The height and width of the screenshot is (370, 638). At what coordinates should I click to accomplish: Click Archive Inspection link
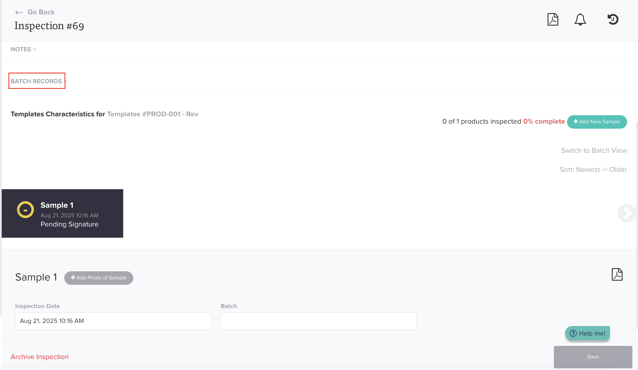click(x=40, y=357)
